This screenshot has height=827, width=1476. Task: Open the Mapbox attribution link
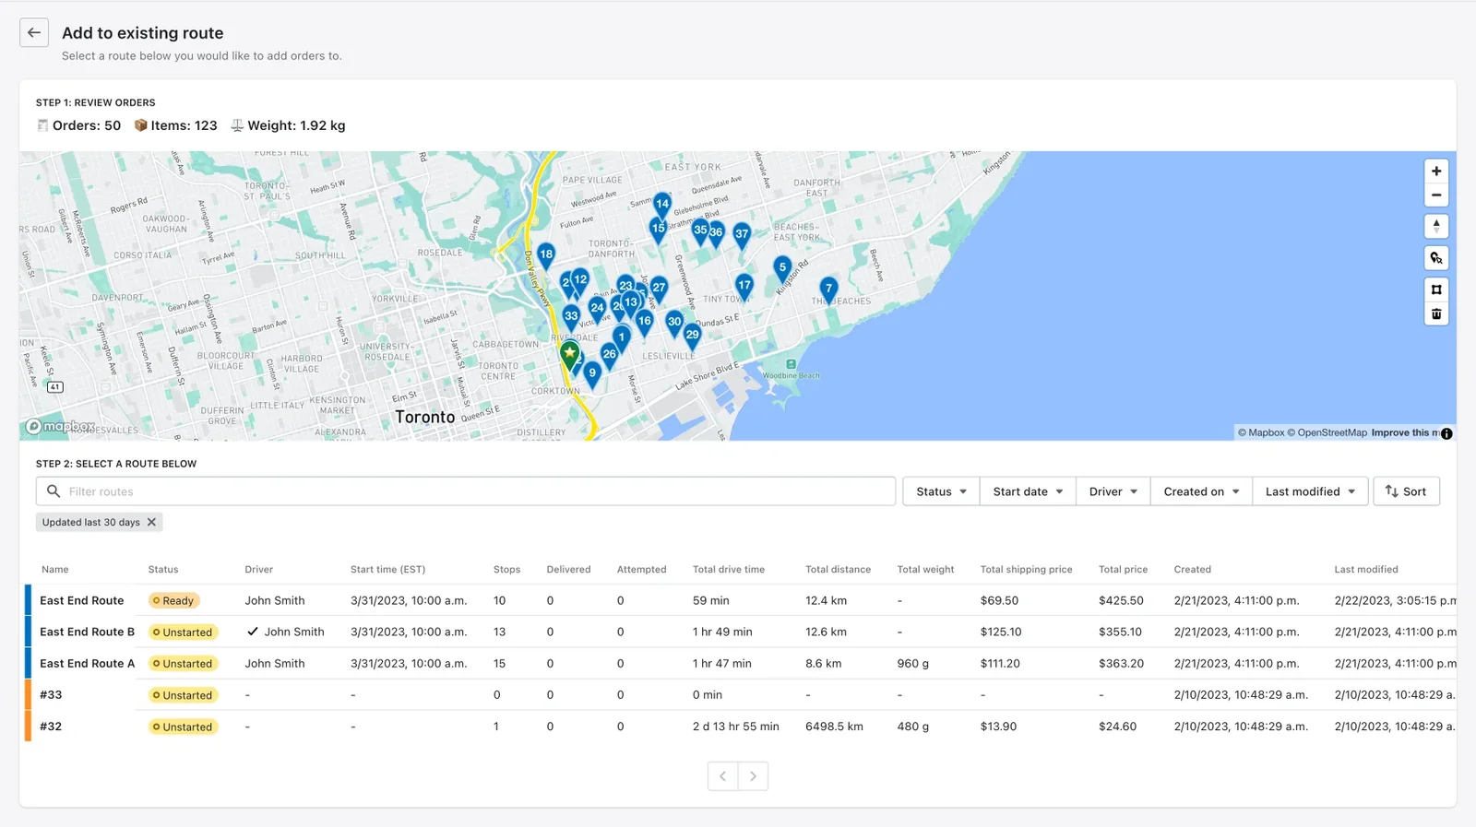pyautogui.click(x=1261, y=432)
